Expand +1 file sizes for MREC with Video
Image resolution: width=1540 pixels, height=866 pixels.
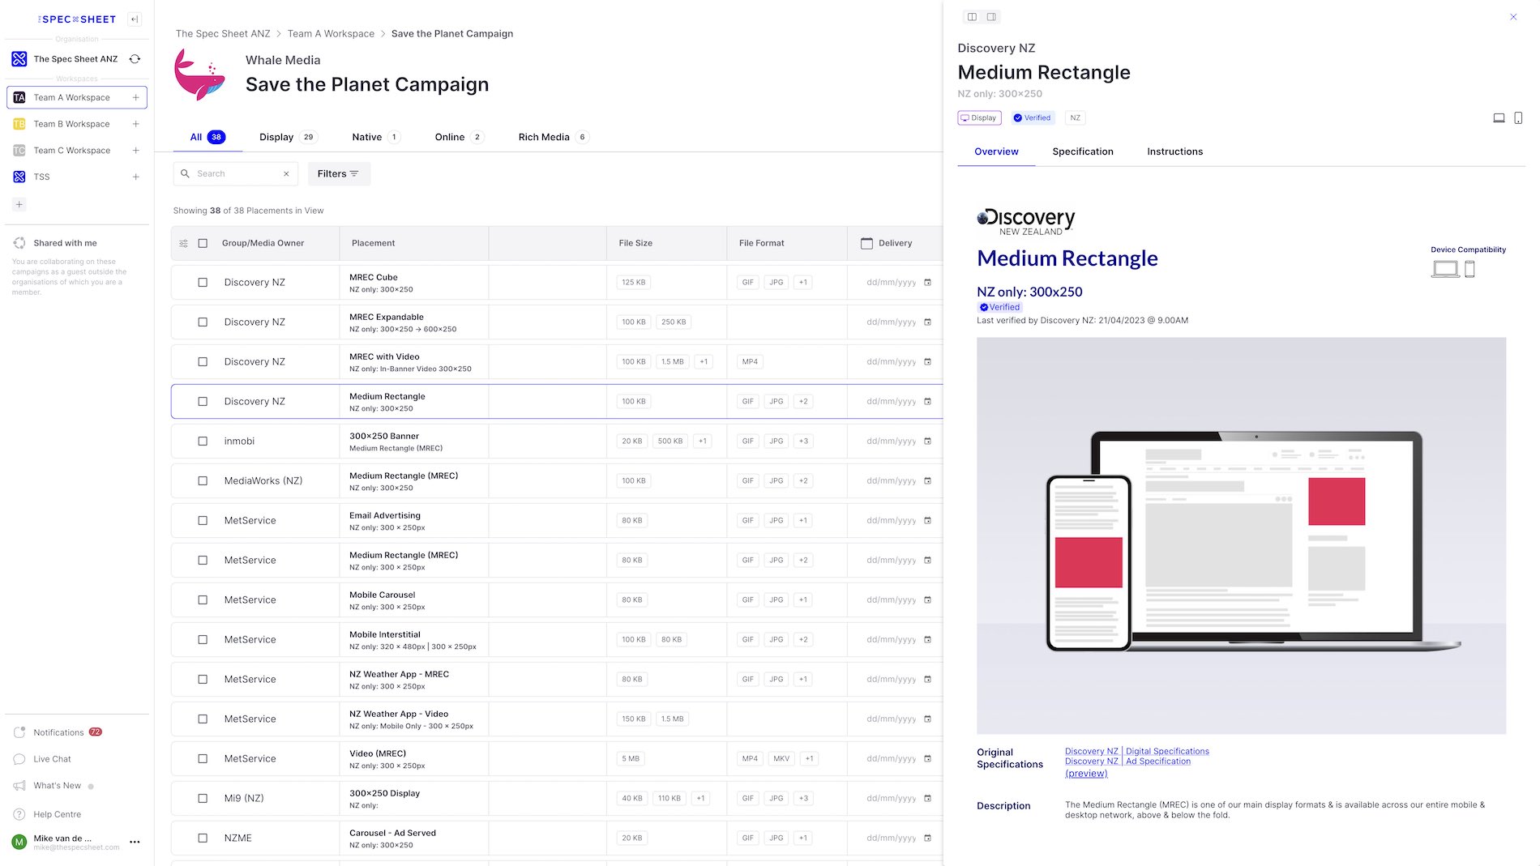(x=704, y=362)
